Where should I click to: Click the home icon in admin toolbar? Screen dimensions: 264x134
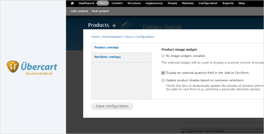pos(72,3)
